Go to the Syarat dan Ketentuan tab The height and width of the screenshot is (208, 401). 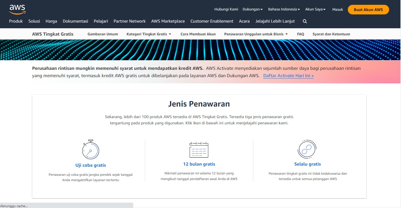click(331, 34)
